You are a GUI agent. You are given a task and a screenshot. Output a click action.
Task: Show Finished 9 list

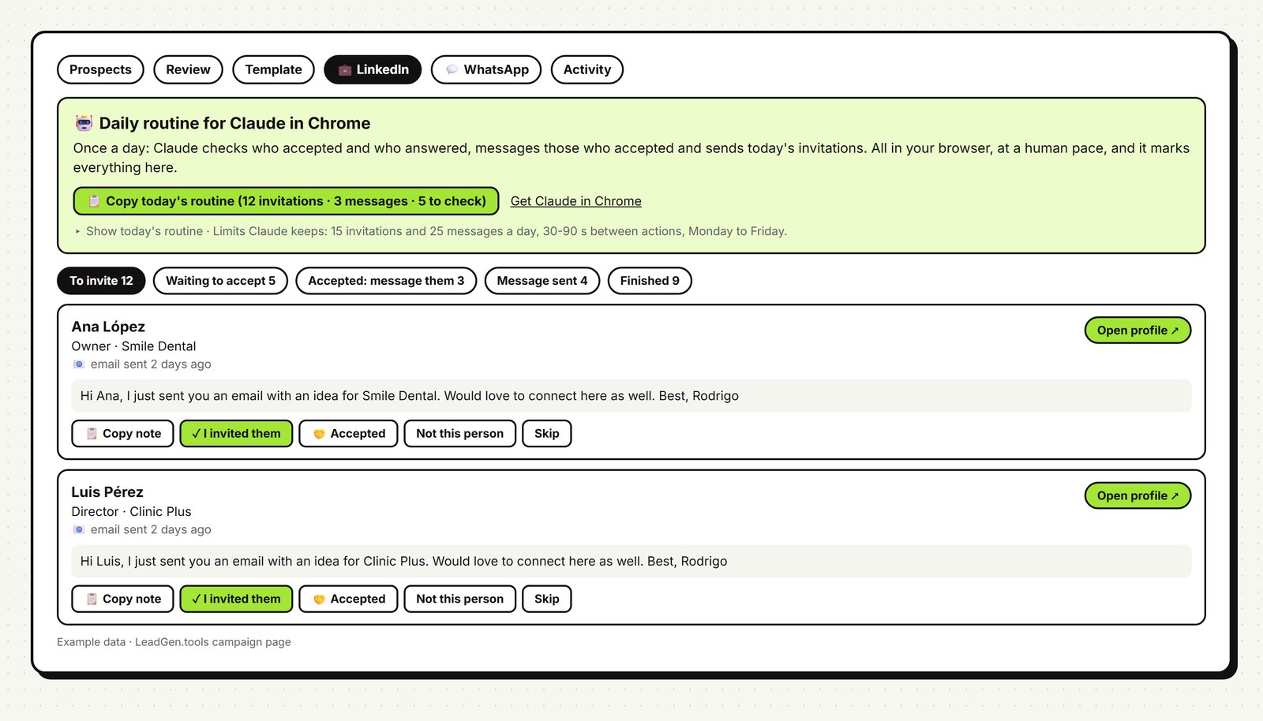pos(650,281)
